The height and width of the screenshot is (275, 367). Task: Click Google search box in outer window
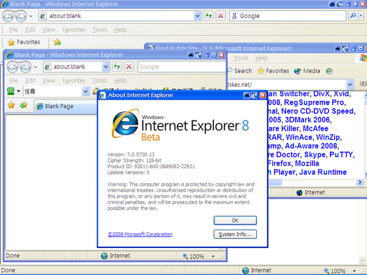point(287,16)
